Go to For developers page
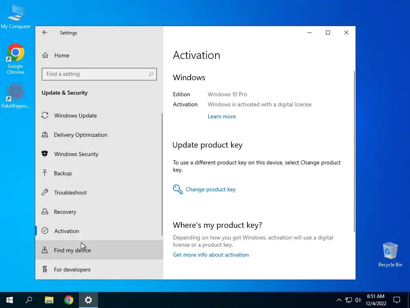 pyautogui.click(x=99, y=269)
